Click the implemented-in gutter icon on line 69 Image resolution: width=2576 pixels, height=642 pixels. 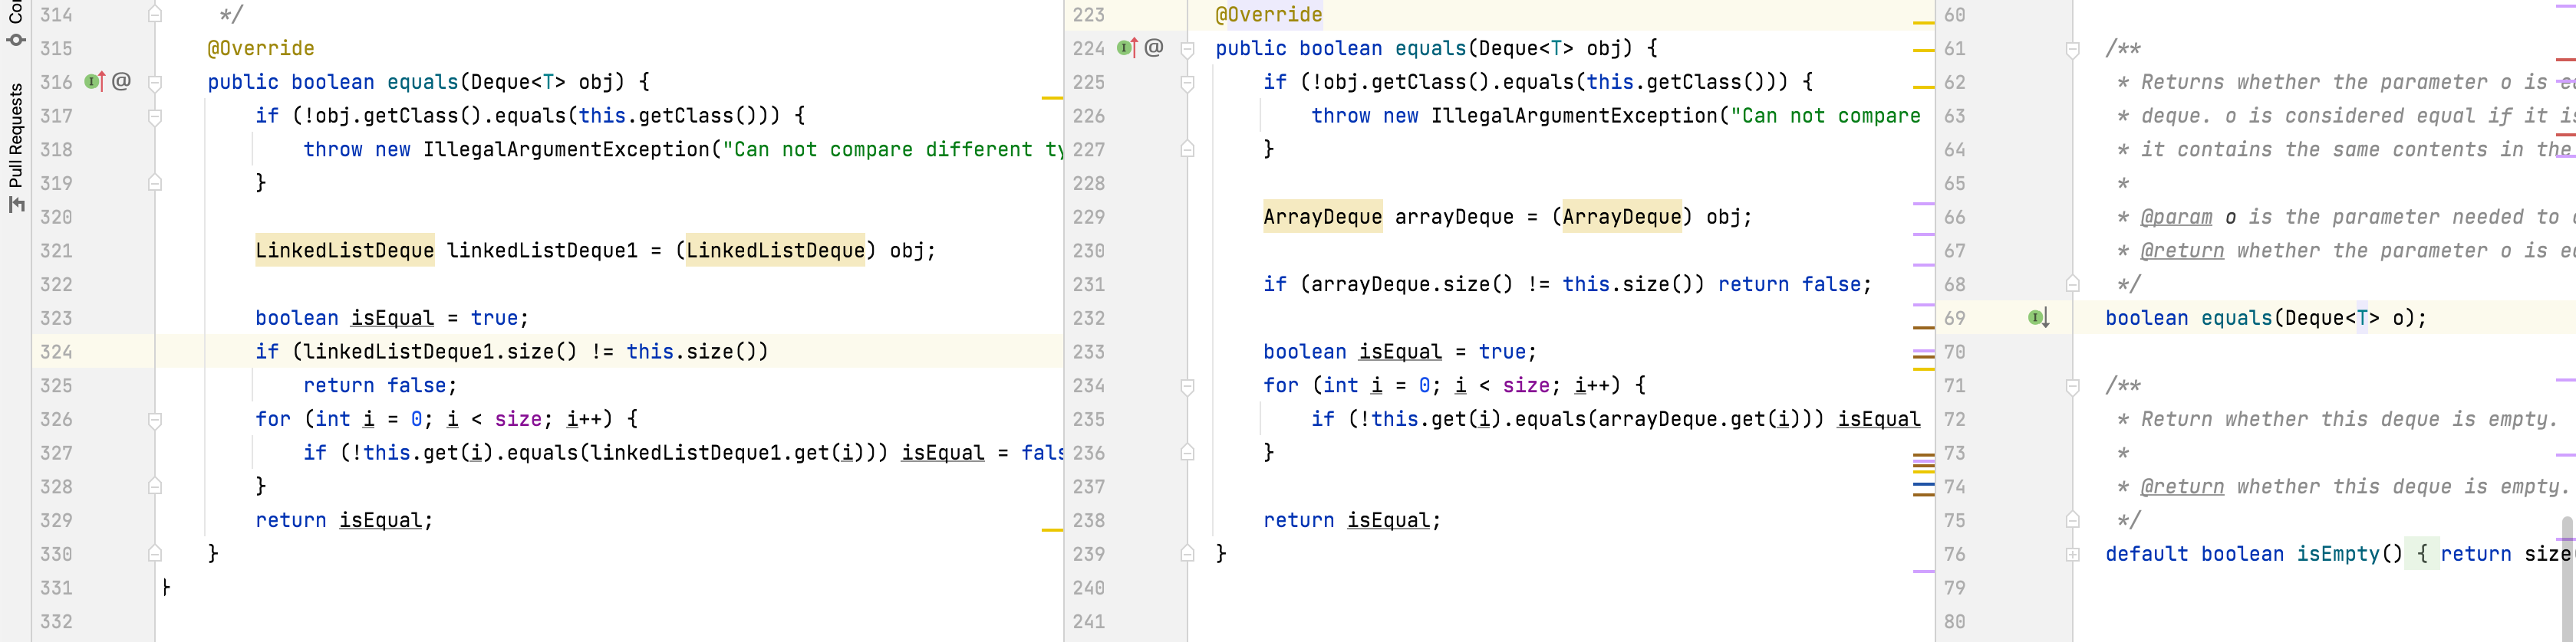tap(2039, 317)
